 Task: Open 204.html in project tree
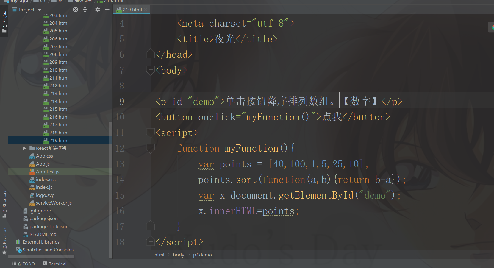(56, 23)
